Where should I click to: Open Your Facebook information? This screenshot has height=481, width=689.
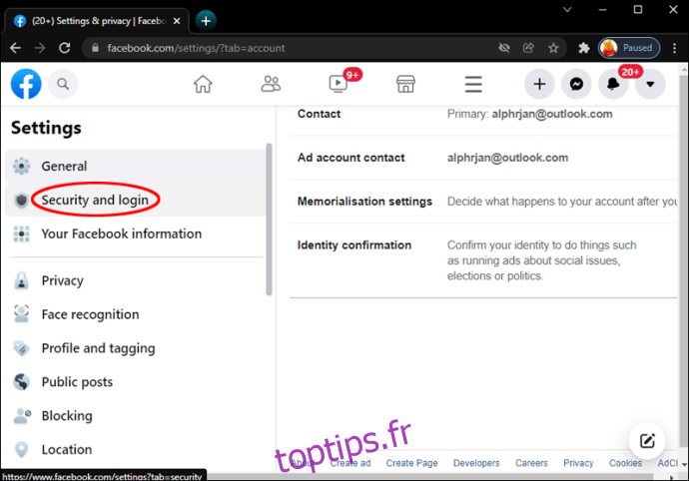click(x=136, y=234)
